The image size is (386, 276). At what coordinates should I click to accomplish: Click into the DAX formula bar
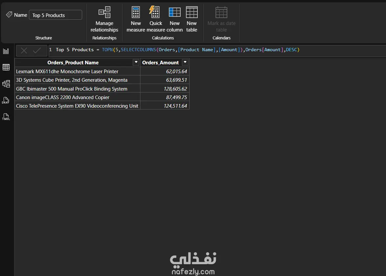217,50
